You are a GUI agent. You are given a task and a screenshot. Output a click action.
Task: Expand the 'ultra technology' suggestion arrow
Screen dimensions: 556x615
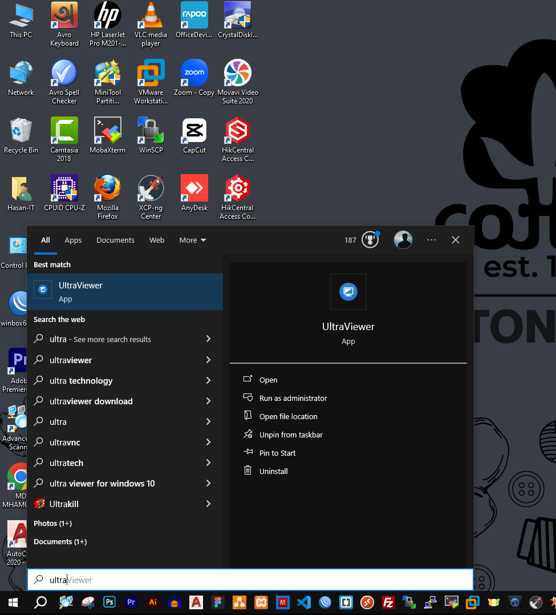click(208, 380)
